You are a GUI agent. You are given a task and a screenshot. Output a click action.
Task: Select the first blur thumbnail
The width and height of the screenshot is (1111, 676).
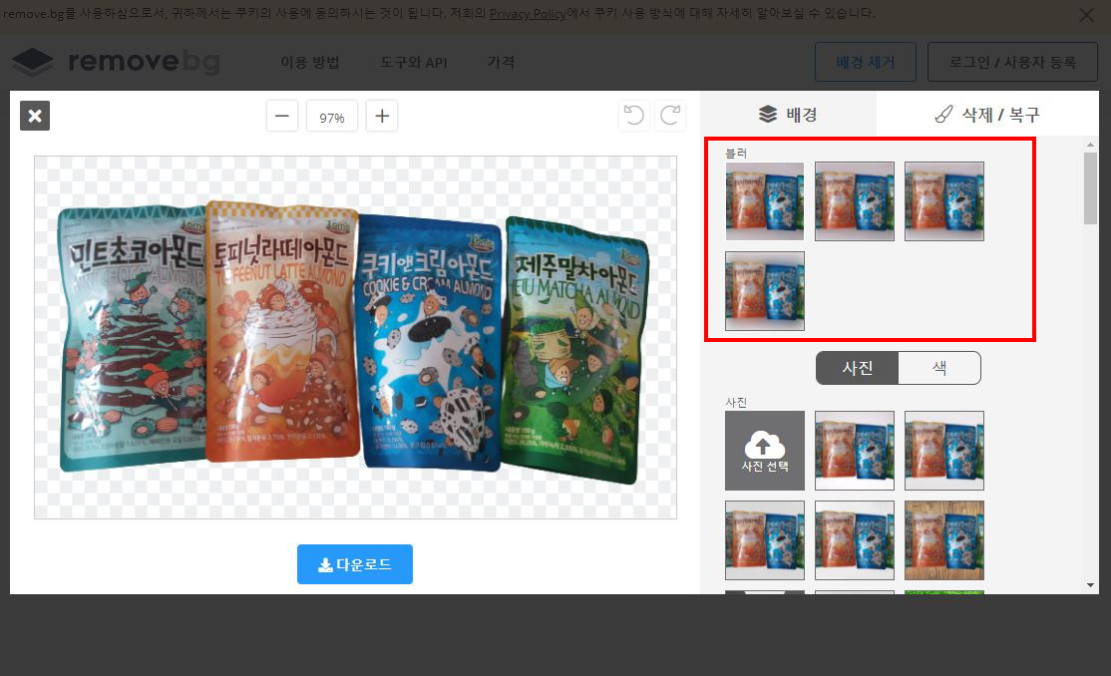(765, 201)
